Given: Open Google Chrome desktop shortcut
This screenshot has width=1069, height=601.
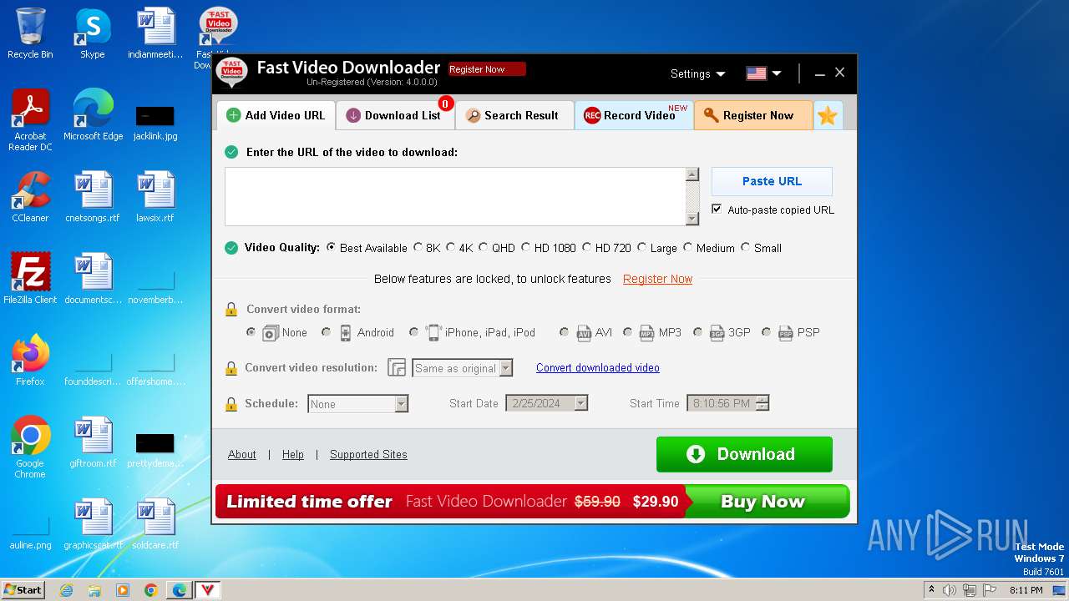Looking at the screenshot, I should click(x=30, y=448).
